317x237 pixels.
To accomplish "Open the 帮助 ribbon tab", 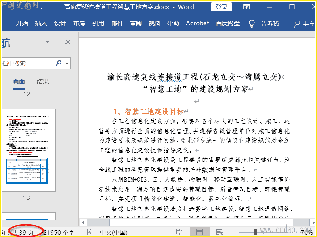I will [x=173, y=23].
